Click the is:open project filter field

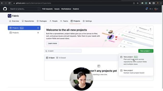(x=63, y=51)
